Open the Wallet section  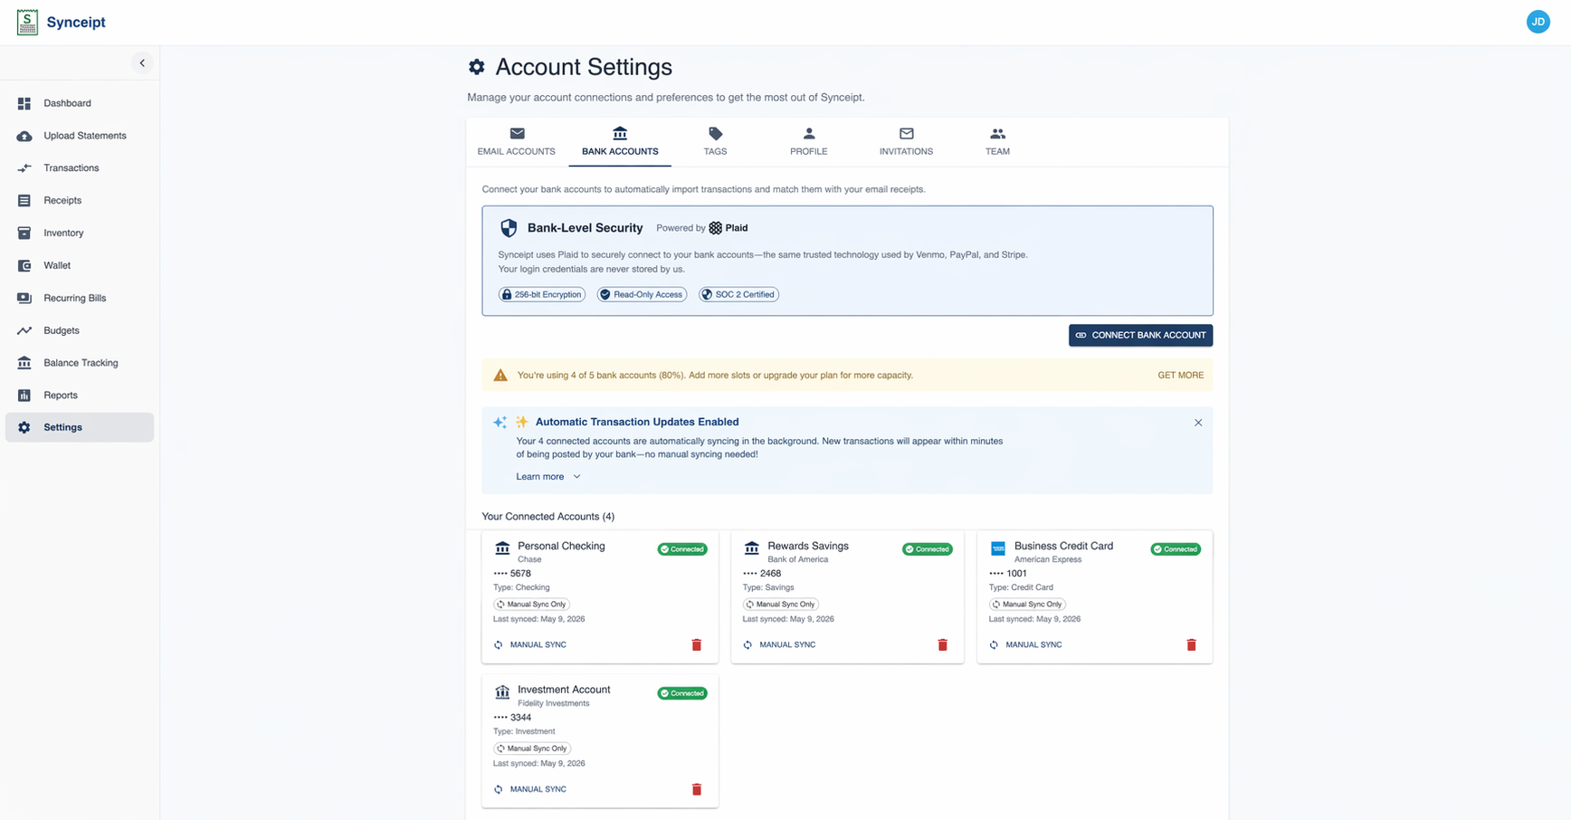coord(57,265)
